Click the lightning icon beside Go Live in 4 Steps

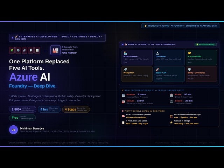(171, 122)
